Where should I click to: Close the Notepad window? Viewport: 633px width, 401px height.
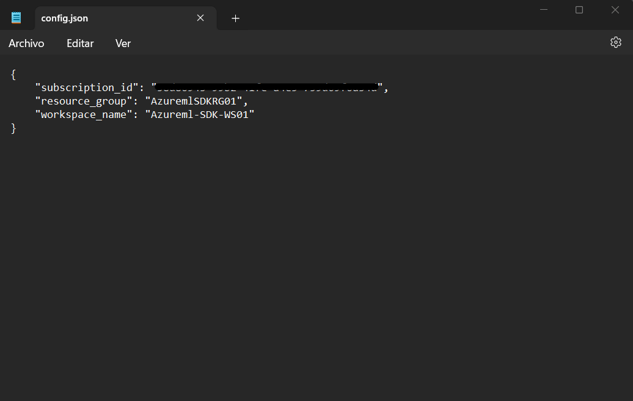[x=615, y=10]
